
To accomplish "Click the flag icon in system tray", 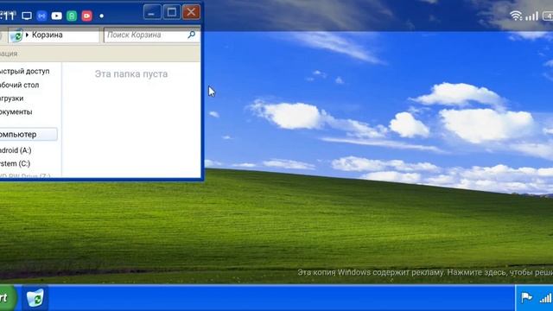I will tap(526, 297).
